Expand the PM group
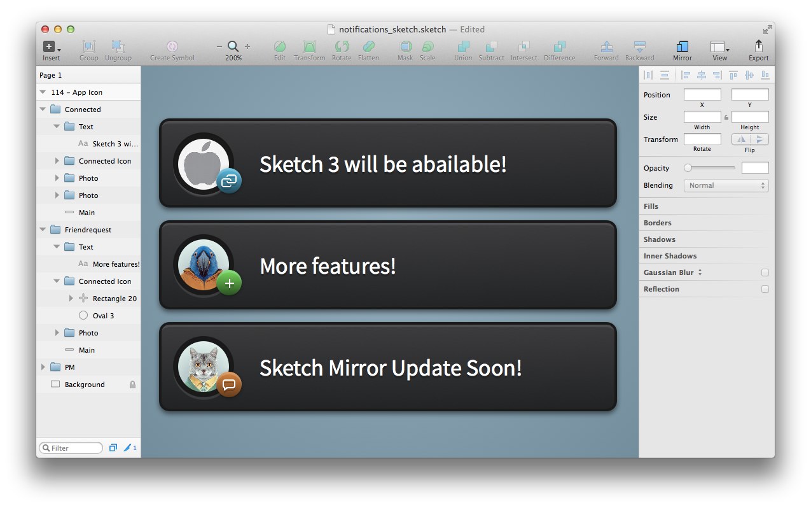This screenshot has width=811, height=508. pyautogui.click(x=43, y=367)
